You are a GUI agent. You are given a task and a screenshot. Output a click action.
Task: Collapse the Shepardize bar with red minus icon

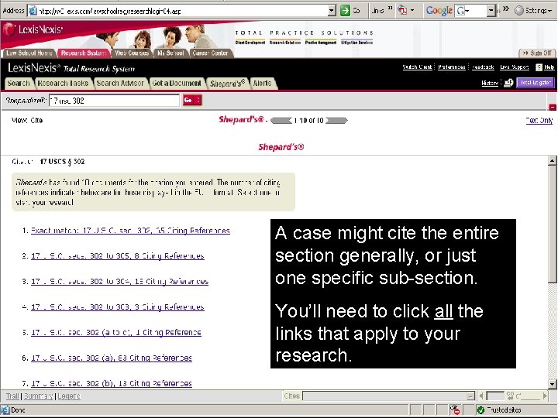point(553,107)
